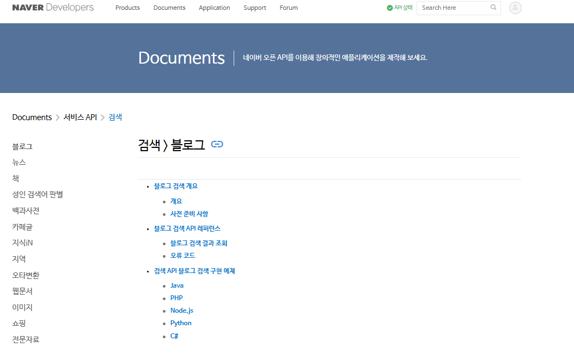Select 지역 in the left sidebar

[x=19, y=259]
